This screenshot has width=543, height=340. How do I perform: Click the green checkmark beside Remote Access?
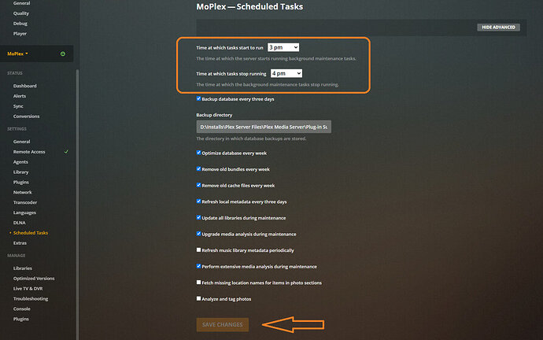(x=66, y=152)
